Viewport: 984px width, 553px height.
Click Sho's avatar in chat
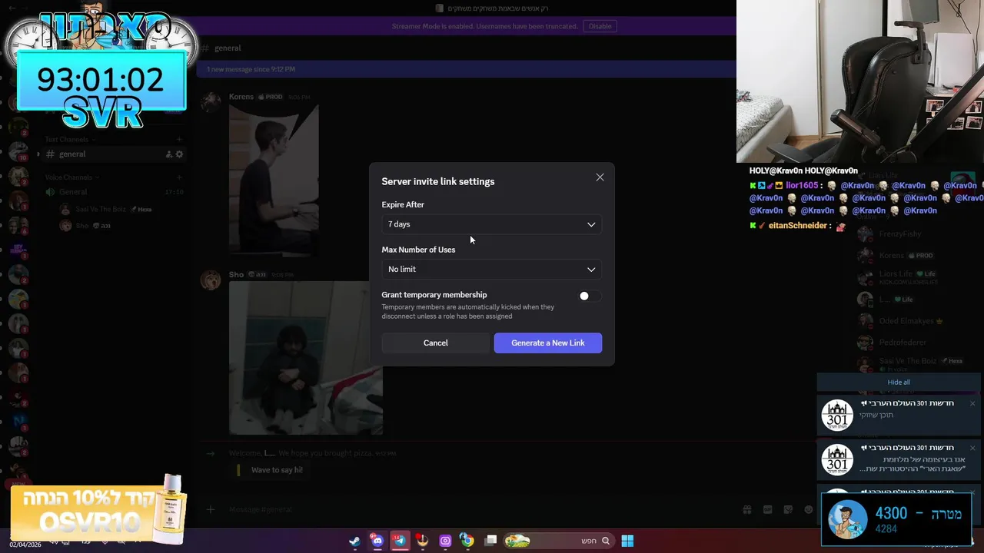pyautogui.click(x=211, y=280)
